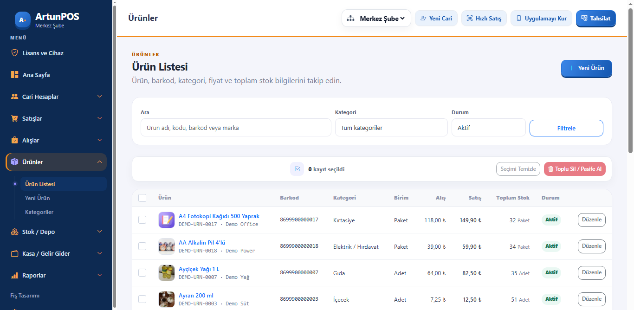Viewport: 634px width, 310px height.
Task: Click the Ürünler box icon in sidebar
Action: click(14, 162)
